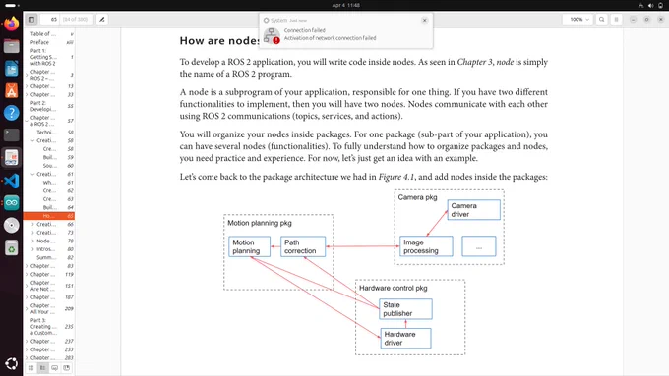Switch sidebar to bookmarks view
This screenshot has height=376, width=669.
(67, 368)
